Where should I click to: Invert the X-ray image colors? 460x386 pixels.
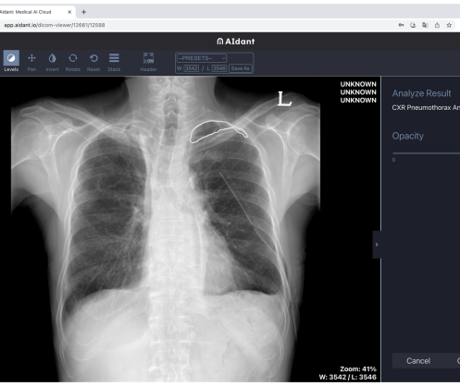tap(52, 62)
